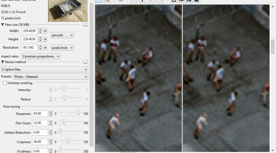Click the Film Grain slider handle

[x=64, y=122]
